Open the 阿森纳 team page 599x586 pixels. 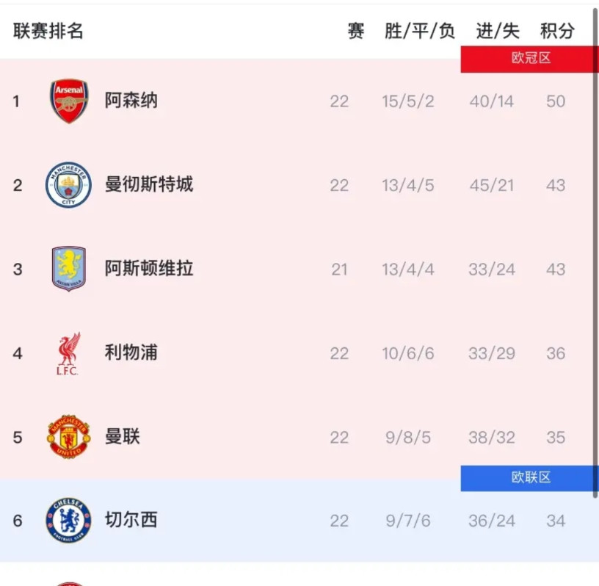click(131, 101)
